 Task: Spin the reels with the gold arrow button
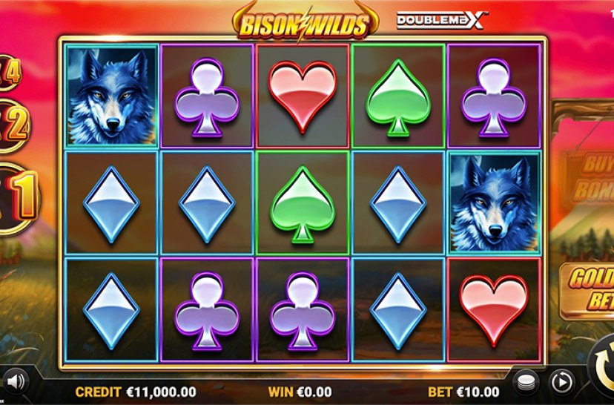pyautogui.click(x=602, y=366)
